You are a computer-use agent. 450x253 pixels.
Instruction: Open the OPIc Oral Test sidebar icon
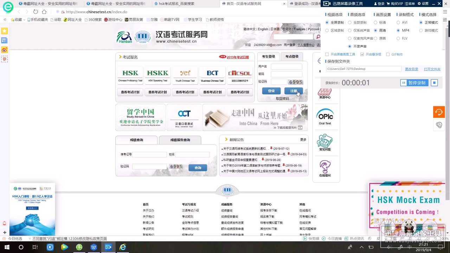pos(325,116)
